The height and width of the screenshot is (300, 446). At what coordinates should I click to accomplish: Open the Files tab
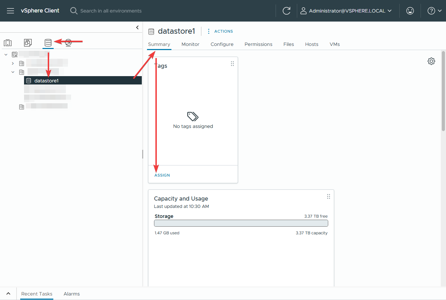click(289, 44)
